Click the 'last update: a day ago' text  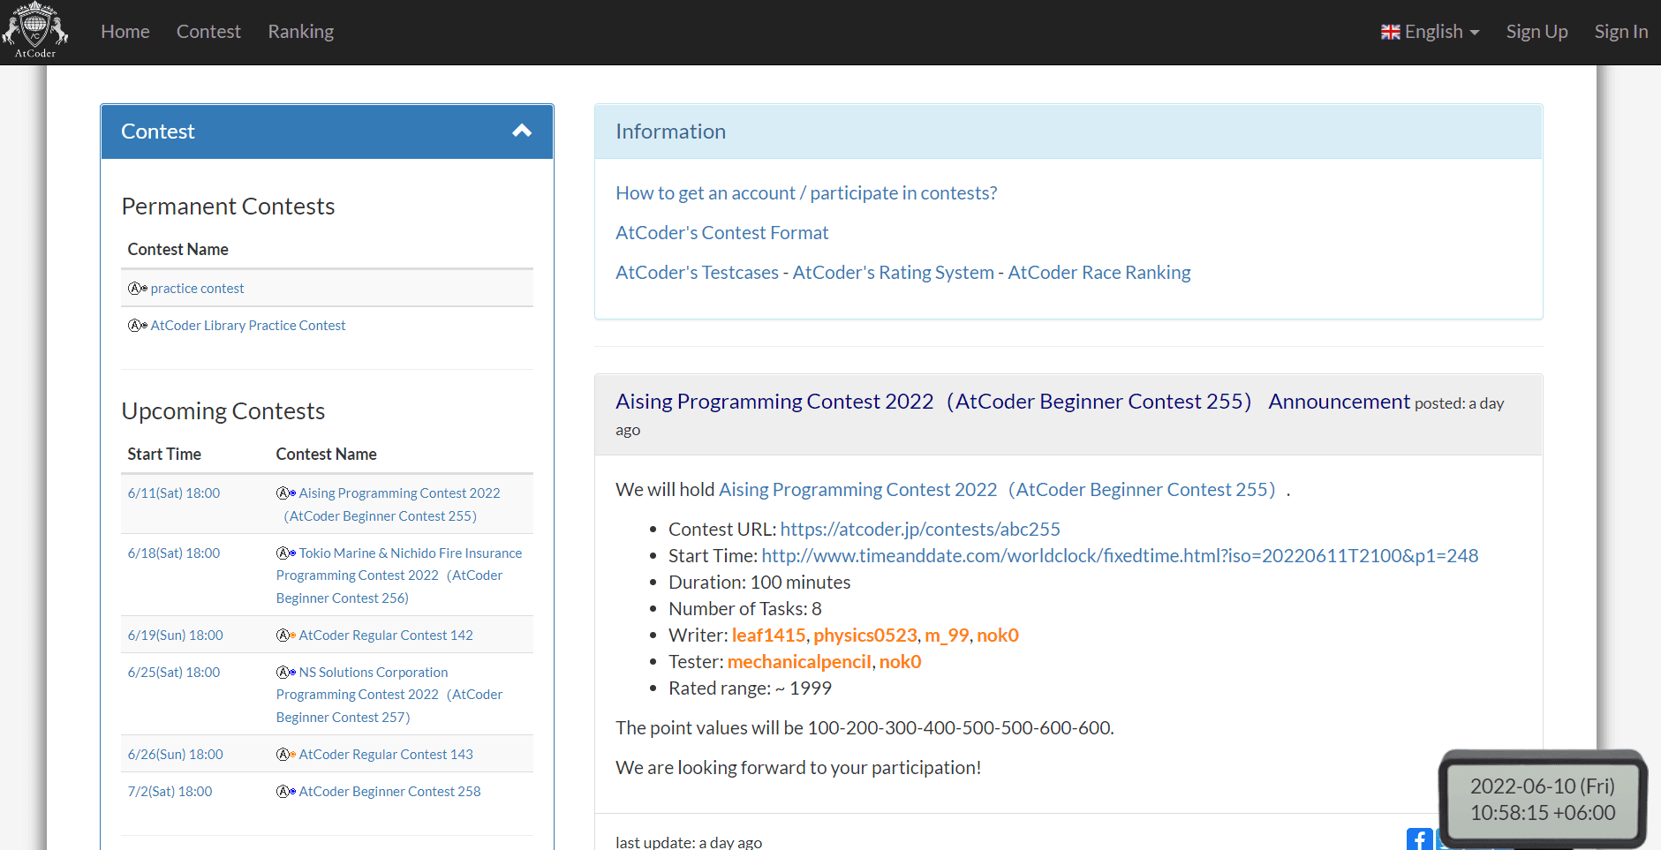[x=689, y=842]
